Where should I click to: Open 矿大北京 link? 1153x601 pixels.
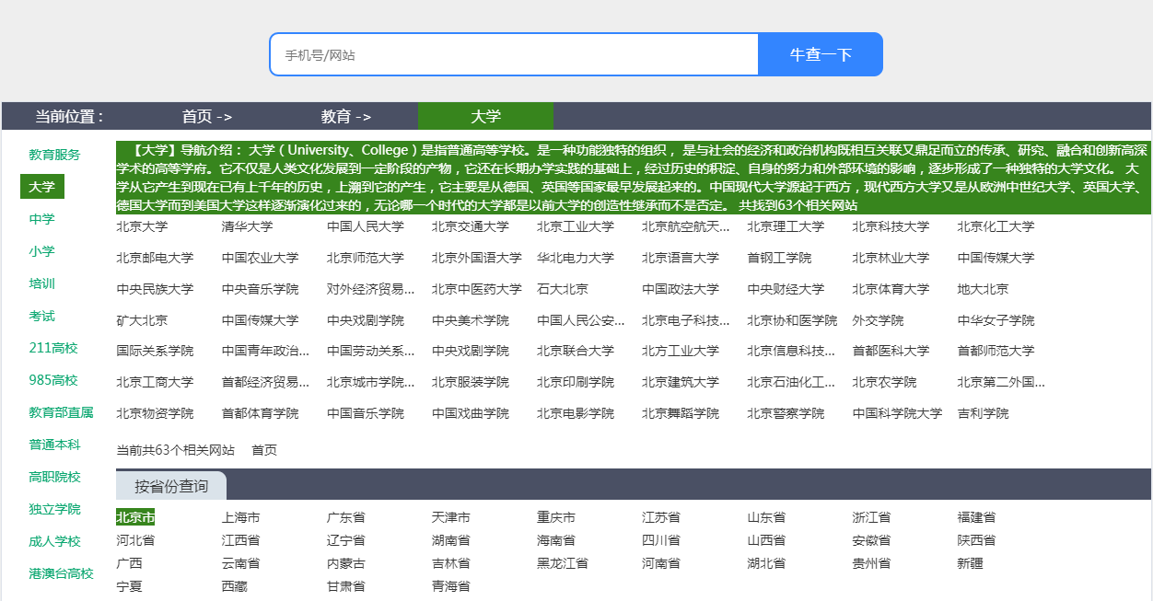coord(142,320)
